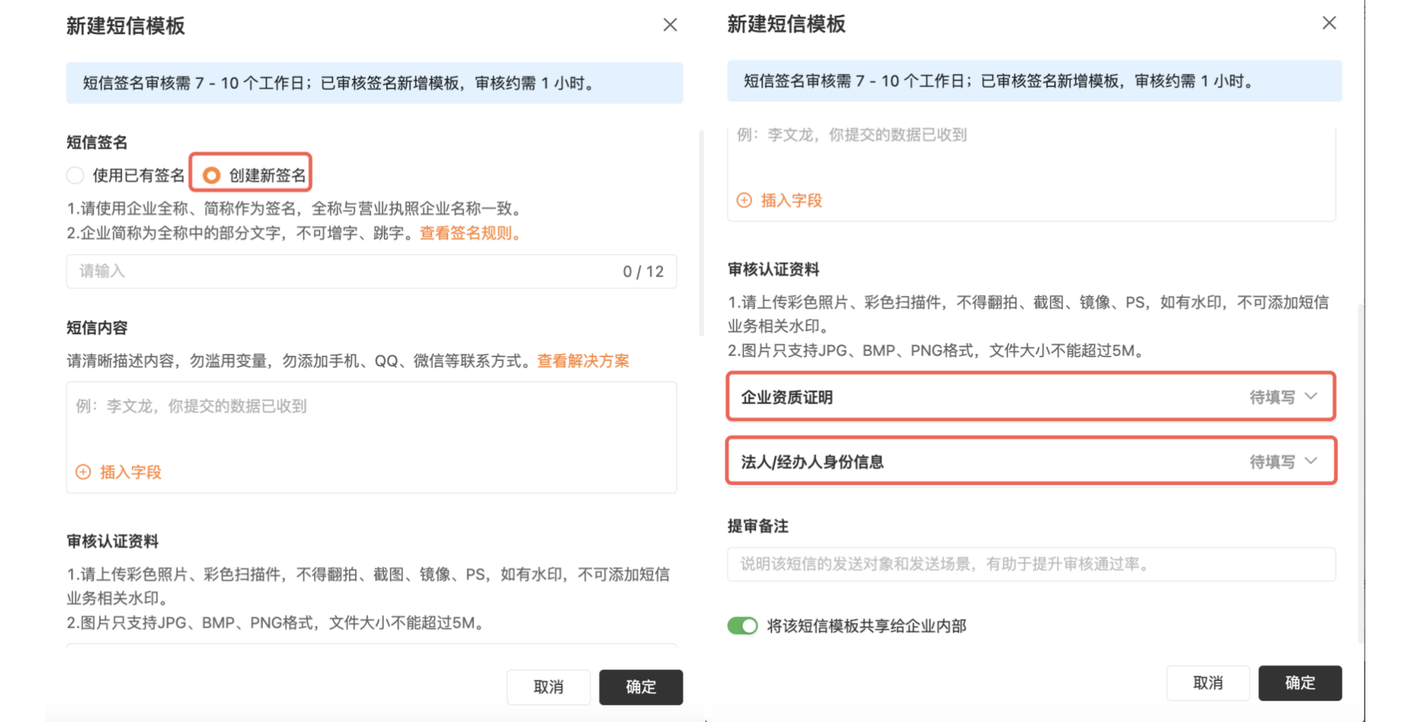The height and width of the screenshot is (722, 1420).
Task: Select the 使用已有签名 radio option
Action: pyautogui.click(x=75, y=175)
